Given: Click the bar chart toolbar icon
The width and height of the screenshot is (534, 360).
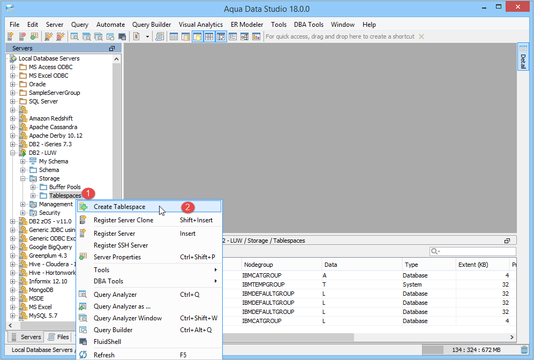Looking at the screenshot, I should 256,36.
